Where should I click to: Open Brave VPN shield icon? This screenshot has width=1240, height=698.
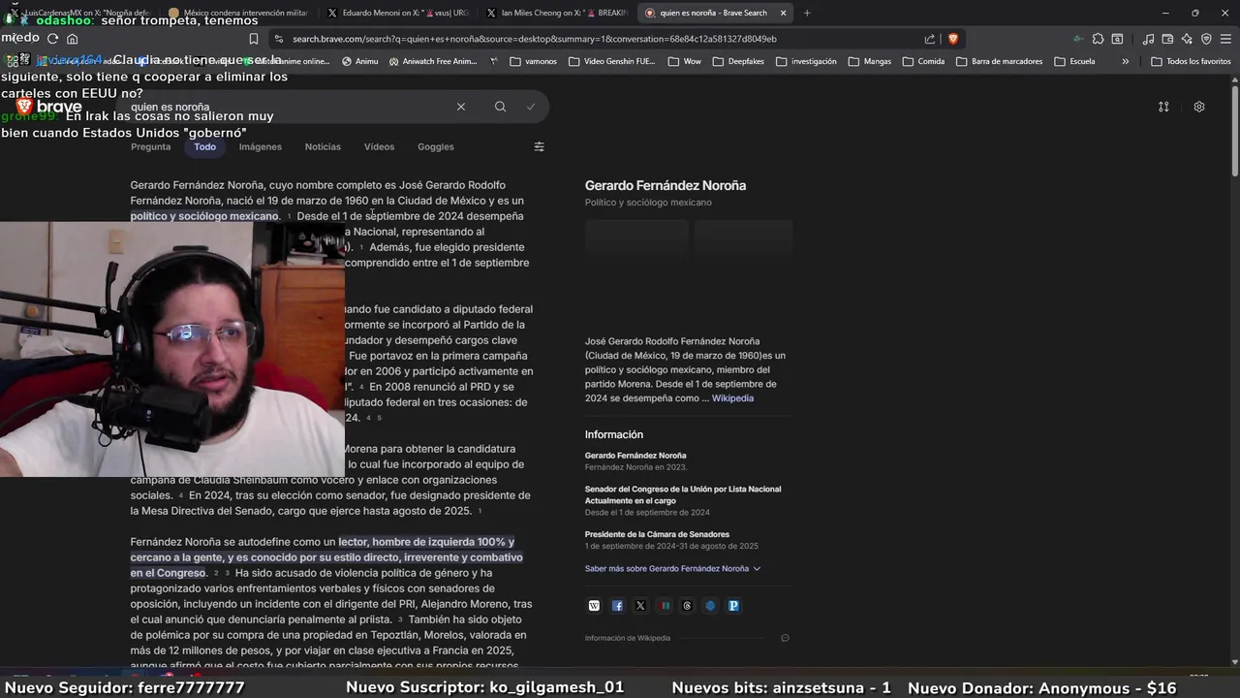[x=1206, y=39]
